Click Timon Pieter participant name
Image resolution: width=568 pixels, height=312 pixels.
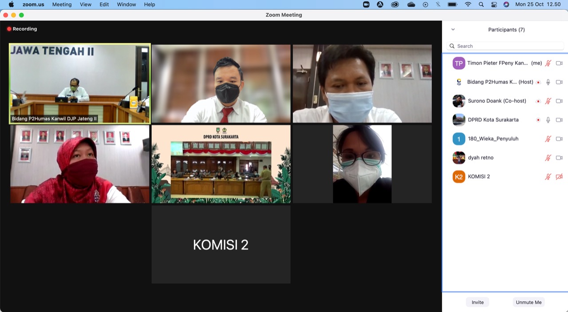(x=497, y=63)
